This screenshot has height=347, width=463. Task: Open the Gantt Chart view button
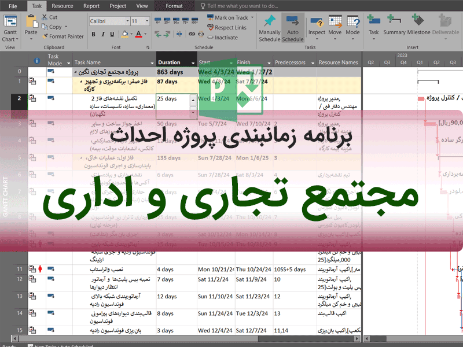(x=10, y=27)
